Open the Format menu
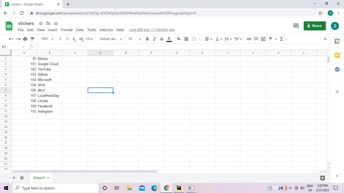 click(x=67, y=30)
